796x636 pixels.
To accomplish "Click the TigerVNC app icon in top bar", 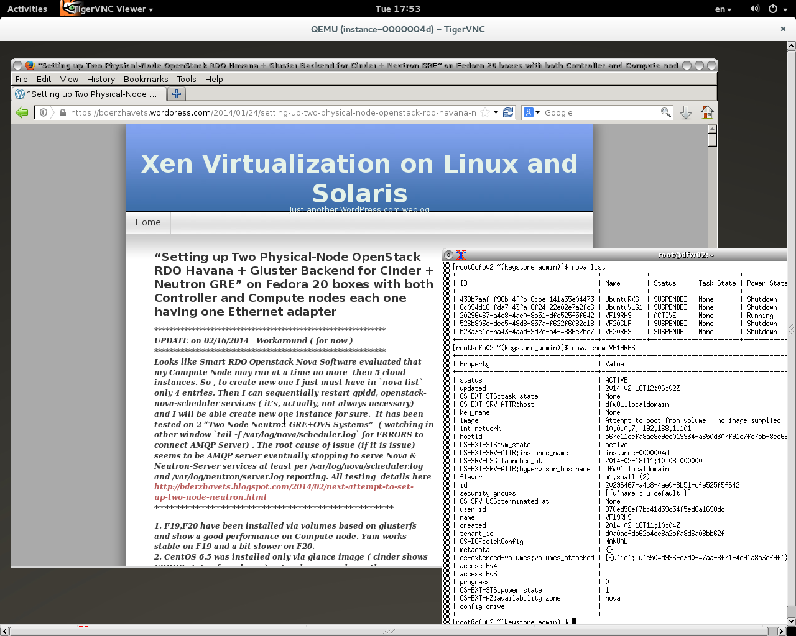I will point(70,8).
